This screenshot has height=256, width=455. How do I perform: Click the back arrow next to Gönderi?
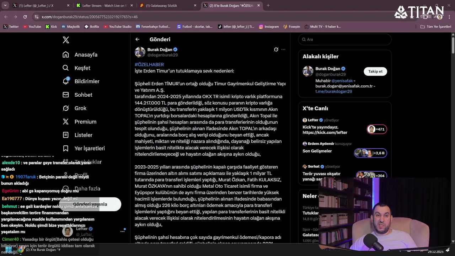pos(138,39)
